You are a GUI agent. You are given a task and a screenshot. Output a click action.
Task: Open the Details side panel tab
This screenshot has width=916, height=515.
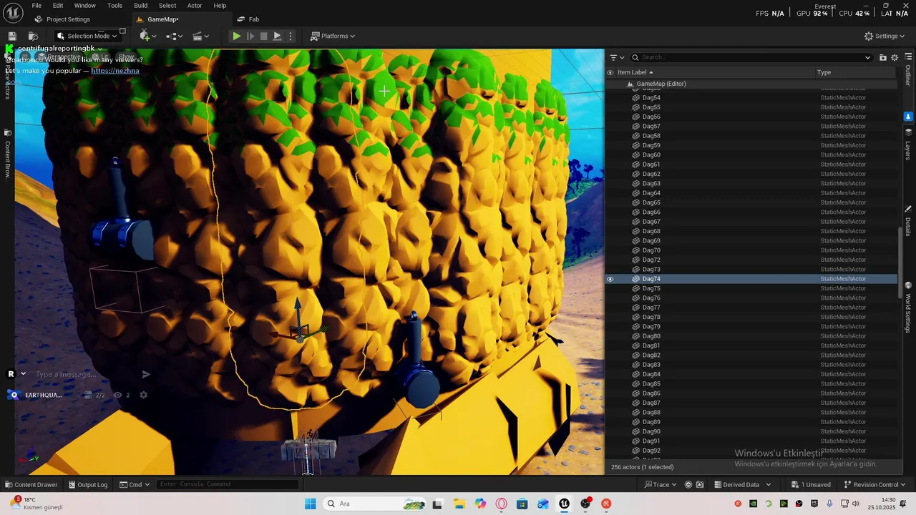pyautogui.click(x=908, y=222)
